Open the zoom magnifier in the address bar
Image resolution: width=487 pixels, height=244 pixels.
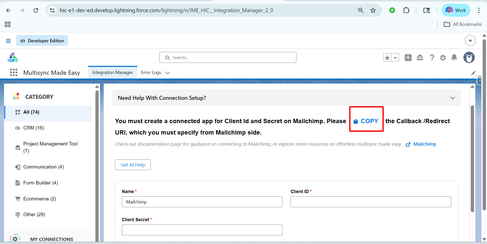click(x=361, y=10)
